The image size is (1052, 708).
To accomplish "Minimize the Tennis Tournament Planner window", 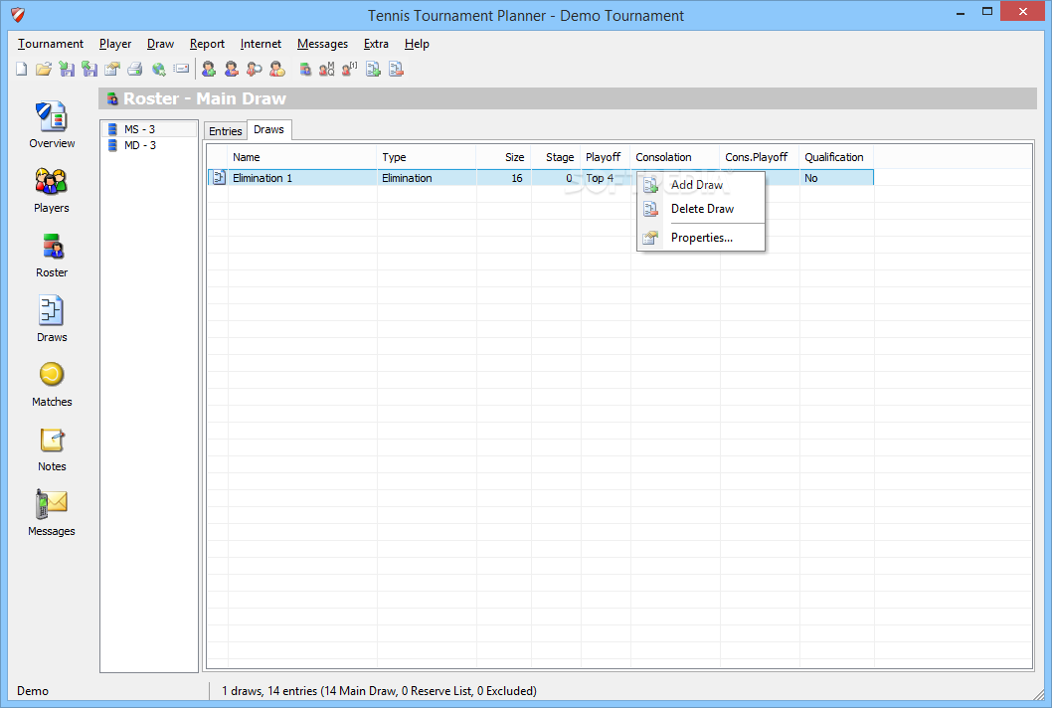I will [961, 11].
